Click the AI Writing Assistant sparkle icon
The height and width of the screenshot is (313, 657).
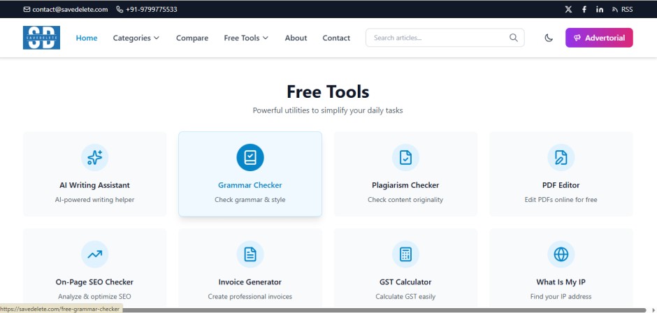[x=94, y=158]
